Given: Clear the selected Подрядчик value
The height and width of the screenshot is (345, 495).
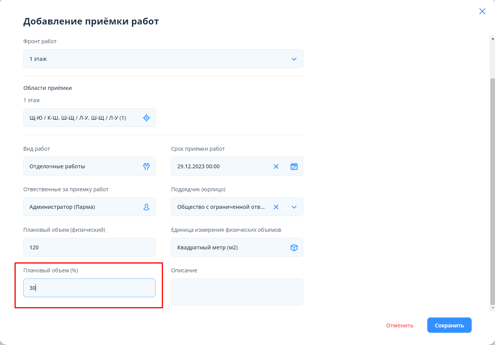Looking at the screenshot, I should [x=276, y=207].
